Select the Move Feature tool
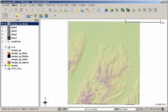Viewport: 168px width, 112px height. point(16,10)
